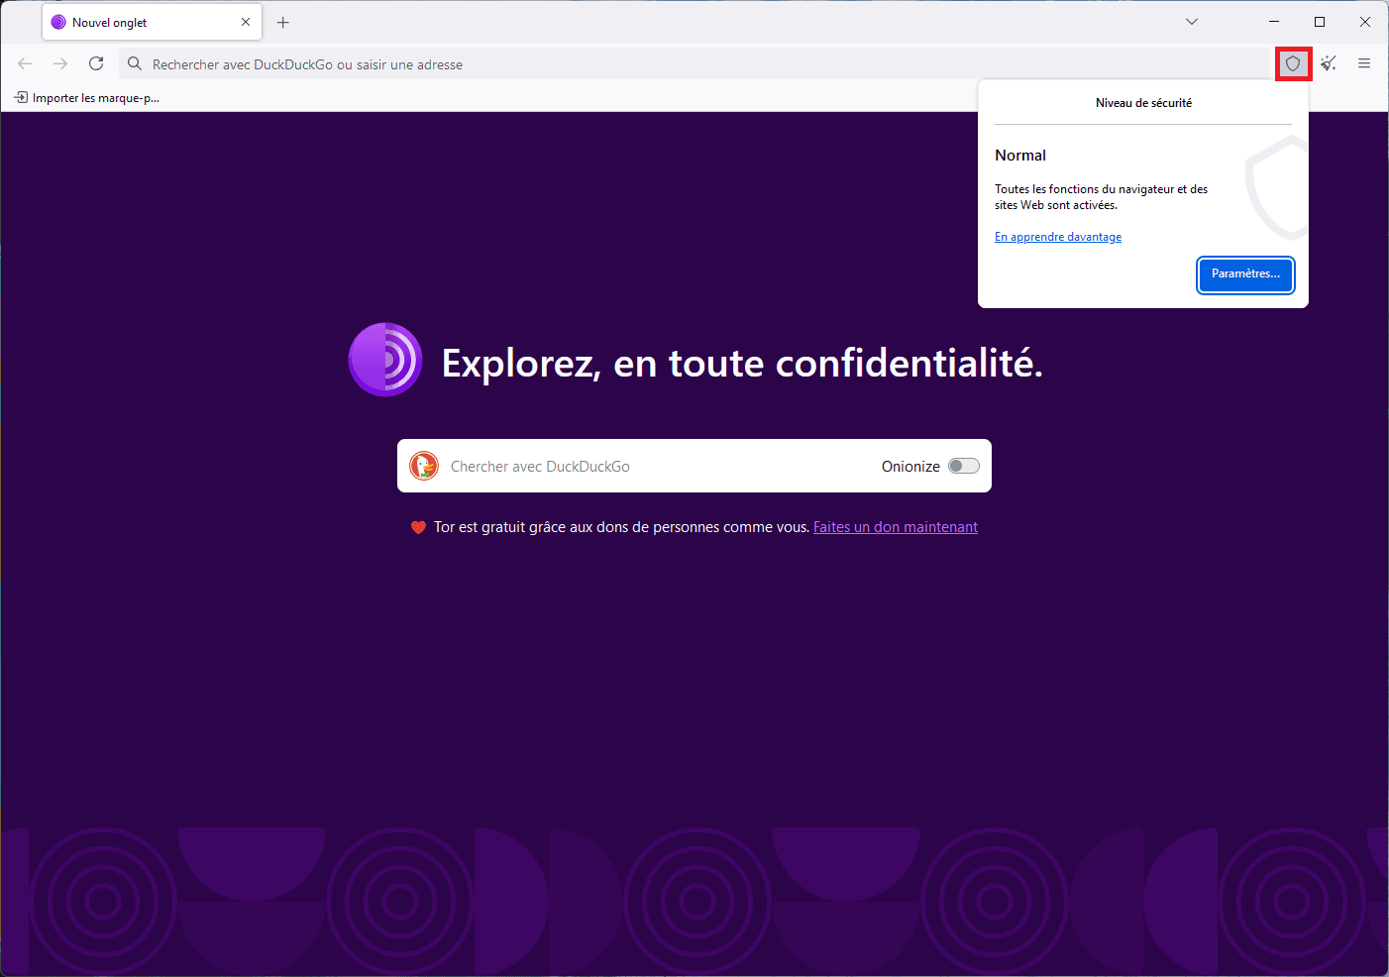Click the Chercher avec DuckDuckGo search box
1389x977 pixels.
[694, 466]
